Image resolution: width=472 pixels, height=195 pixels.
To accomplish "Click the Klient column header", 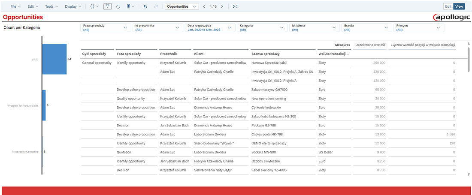I will click(x=198, y=54).
